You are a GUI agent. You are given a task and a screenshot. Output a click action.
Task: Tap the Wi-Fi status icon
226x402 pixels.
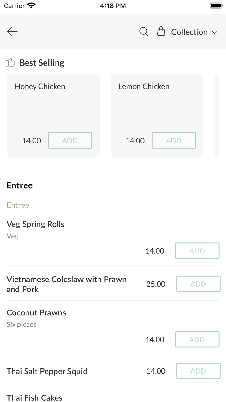point(31,6)
